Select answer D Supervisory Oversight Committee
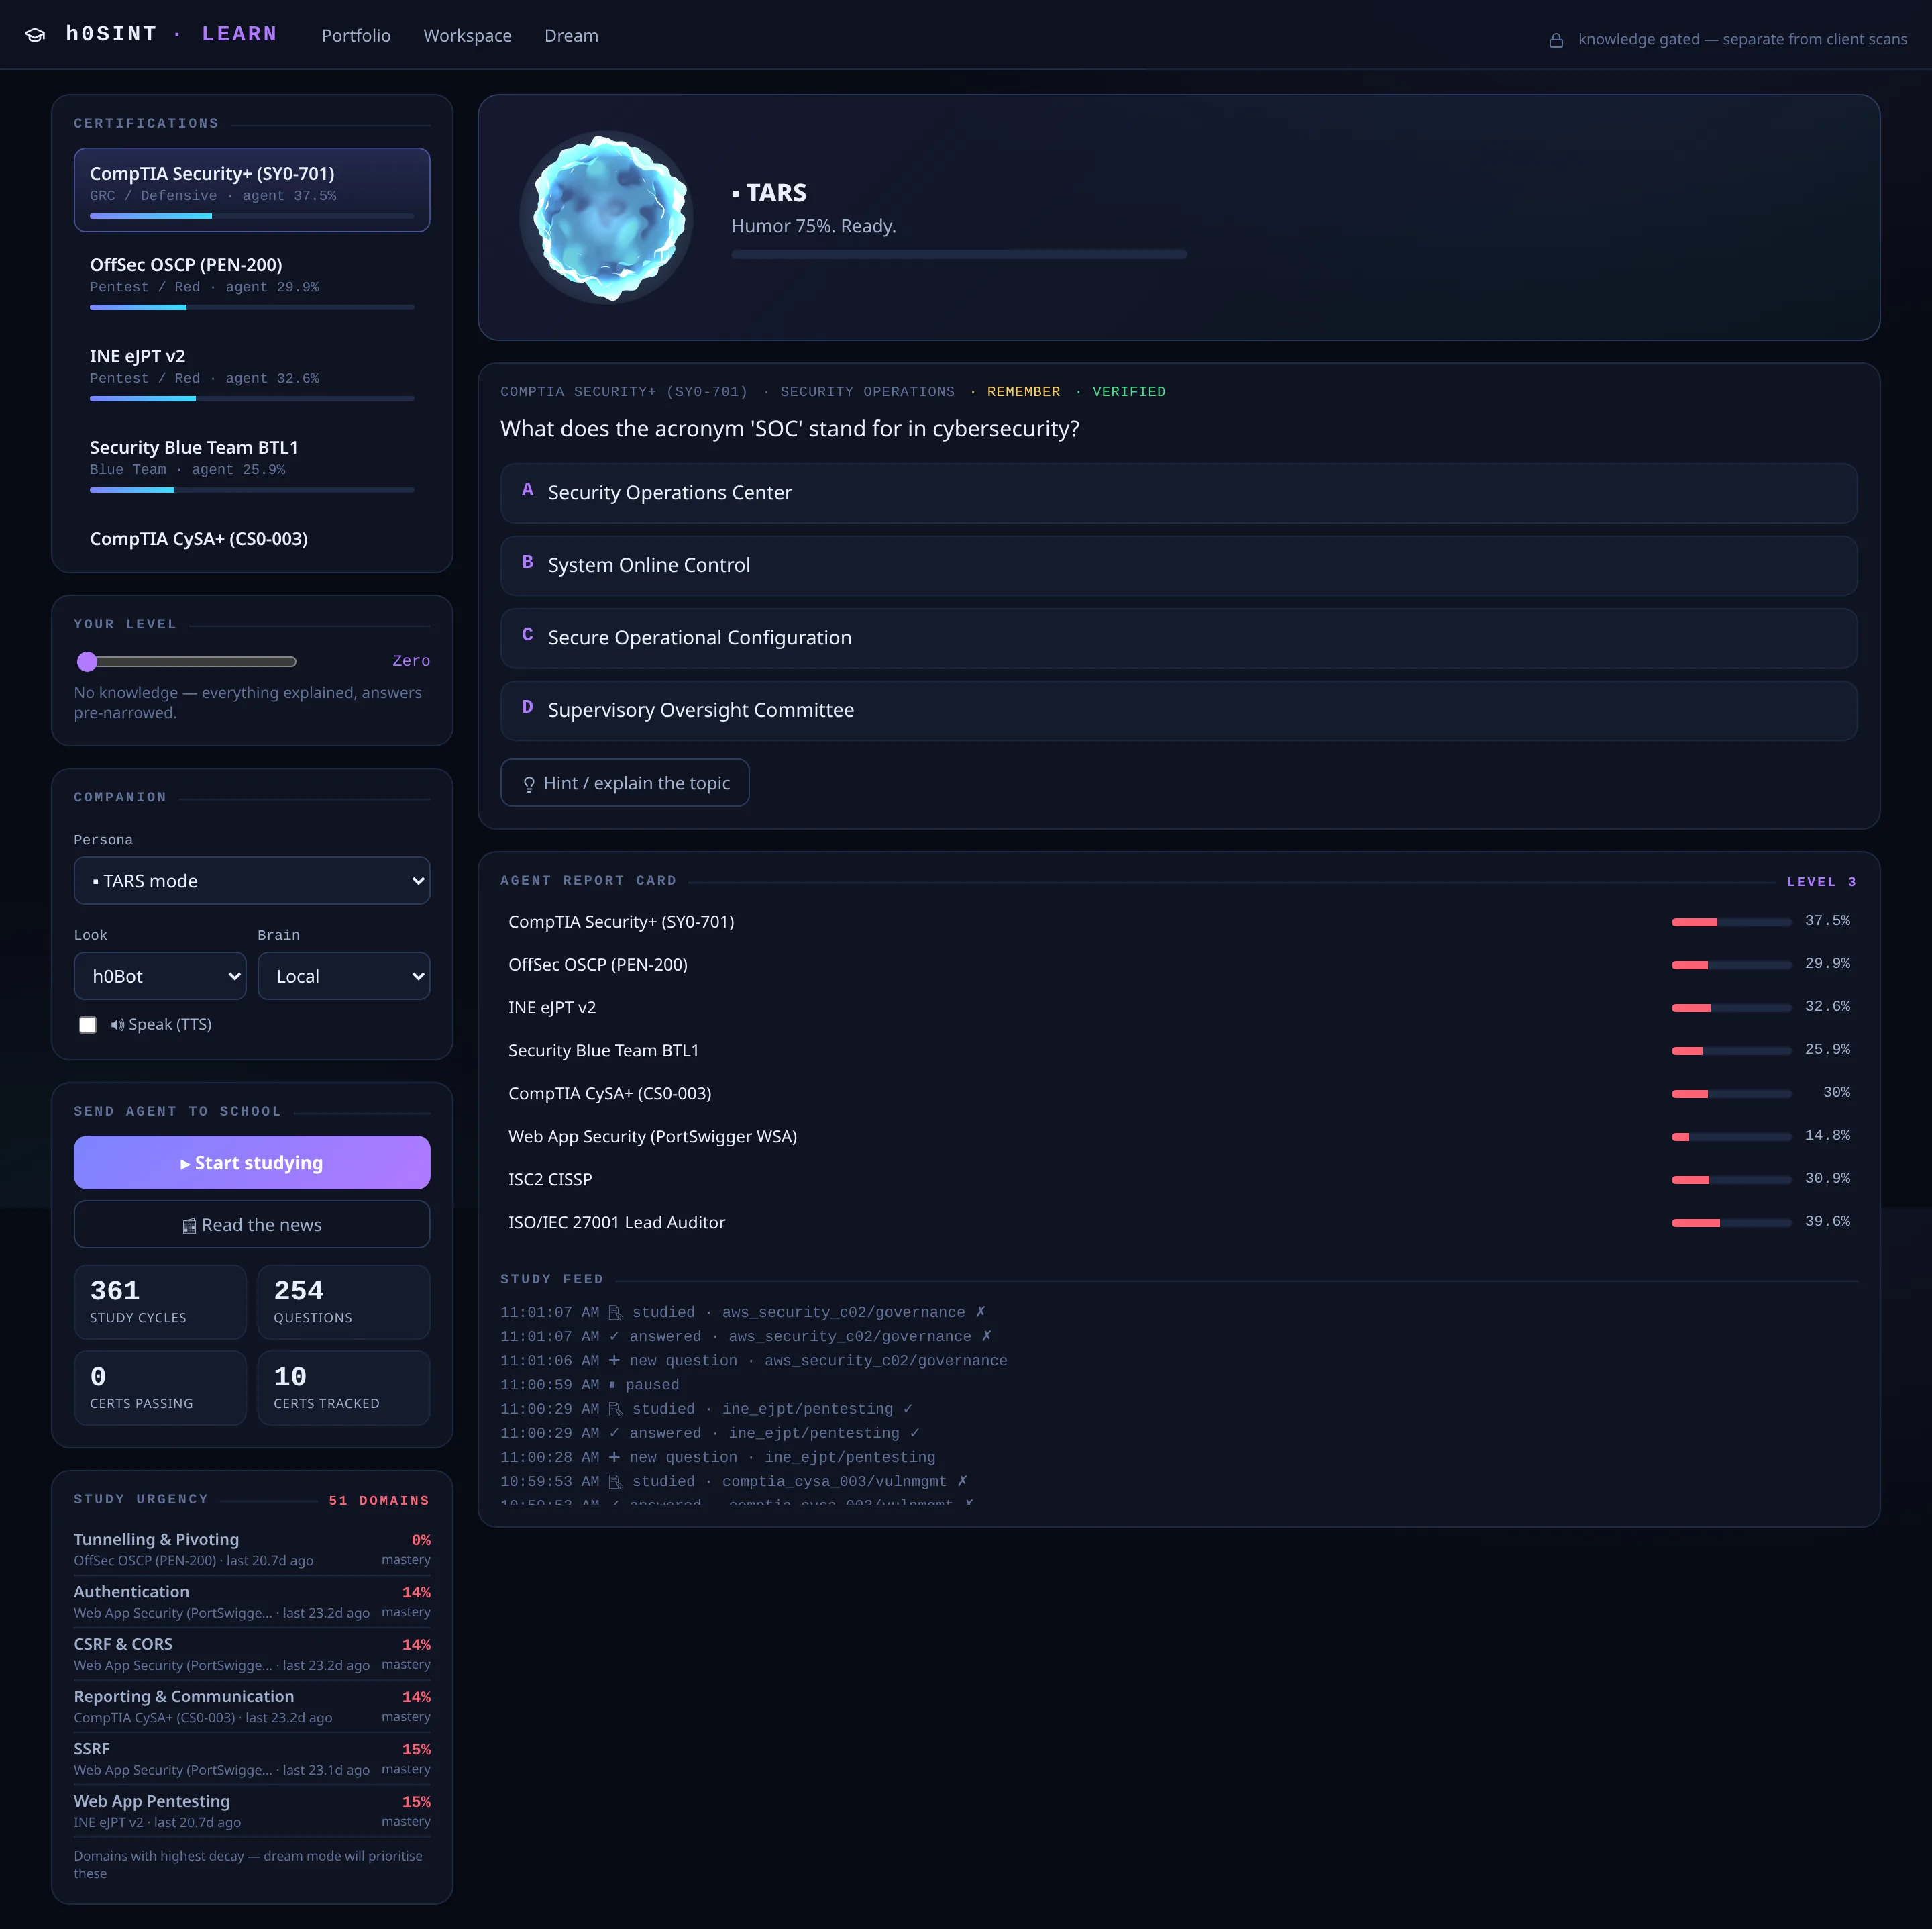Image resolution: width=1932 pixels, height=1929 pixels. coord(1178,710)
